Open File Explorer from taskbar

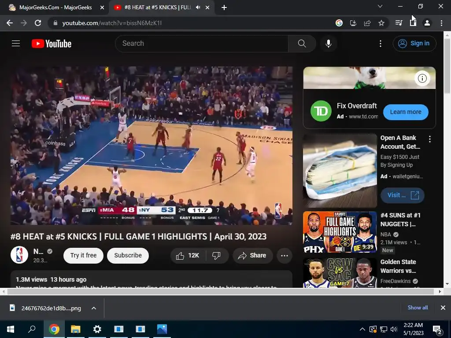click(x=76, y=329)
